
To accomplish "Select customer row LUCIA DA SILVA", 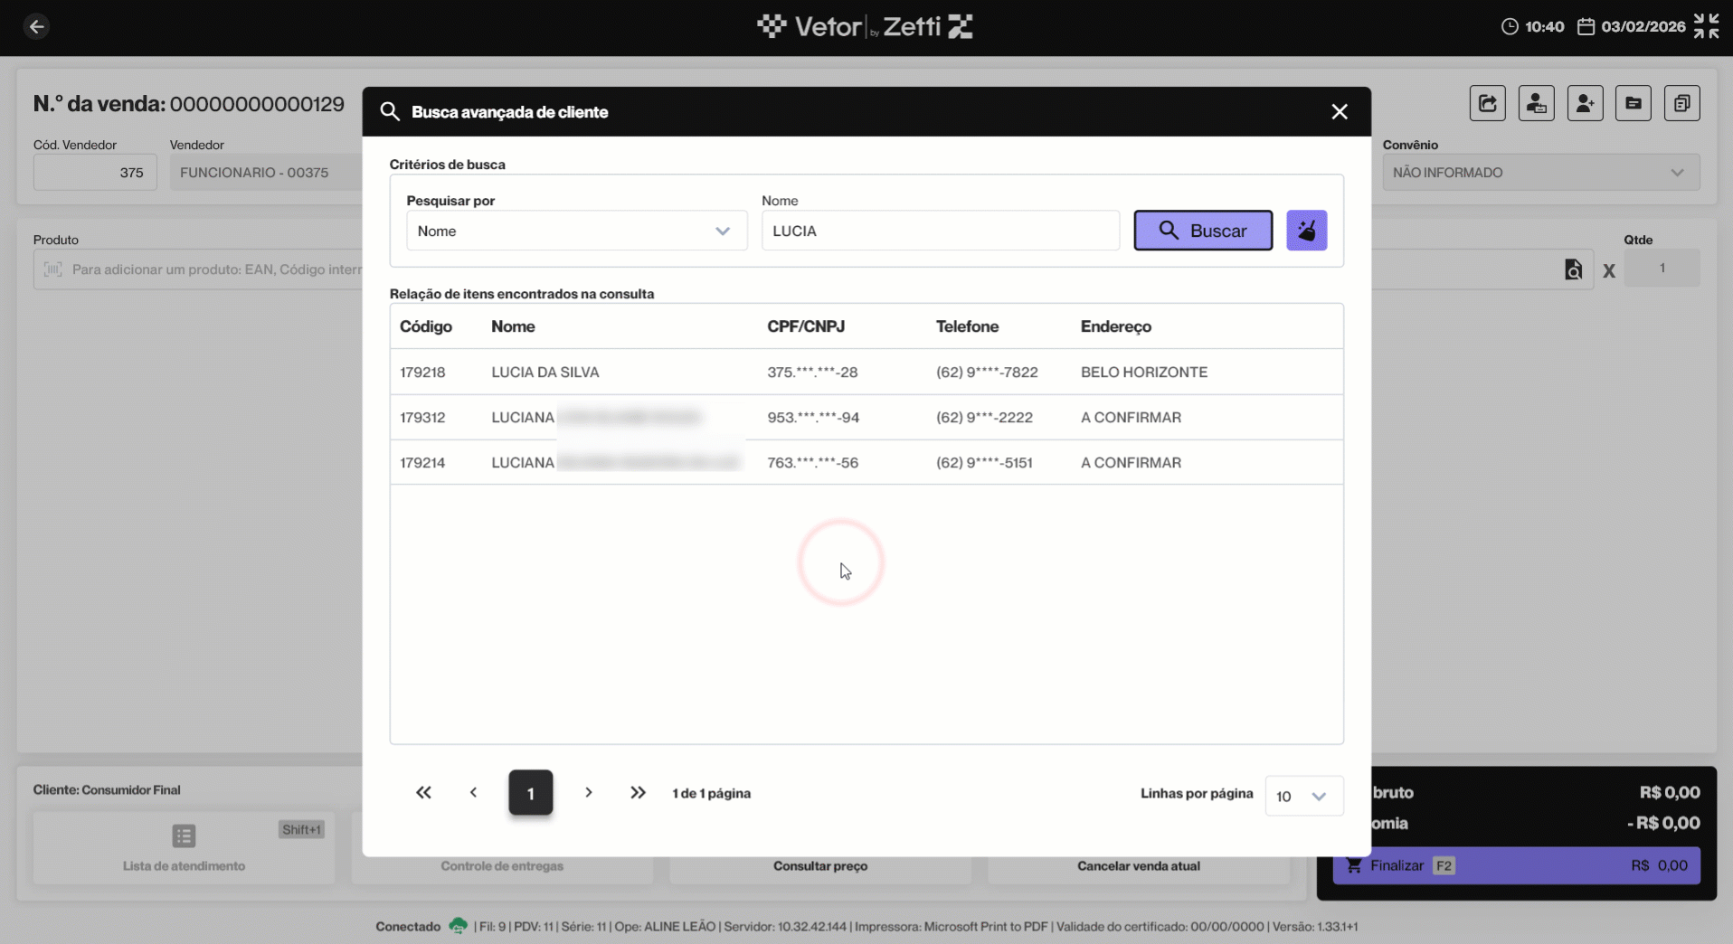I will point(866,372).
